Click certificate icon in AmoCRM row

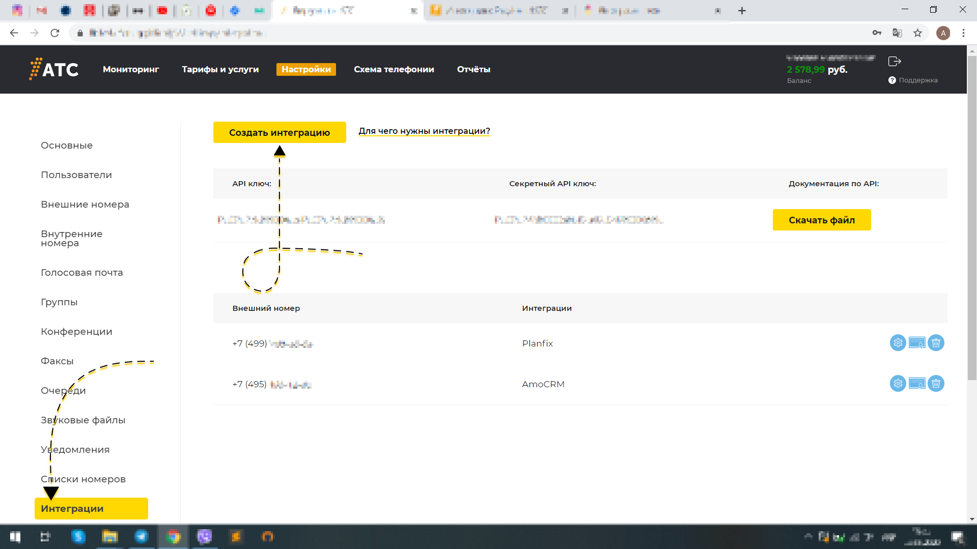[x=917, y=384]
